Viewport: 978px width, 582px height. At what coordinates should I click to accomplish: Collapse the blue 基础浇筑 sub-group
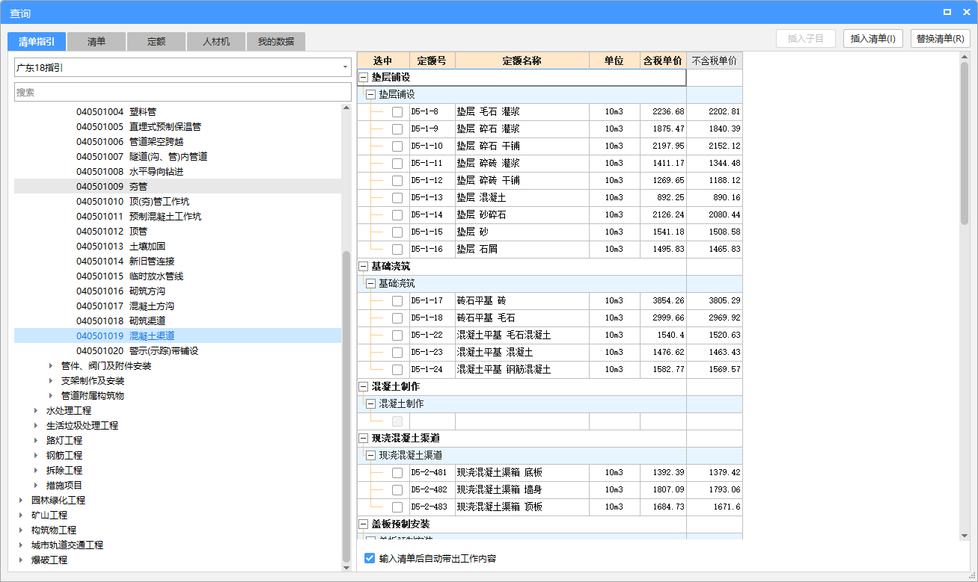[x=370, y=284]
